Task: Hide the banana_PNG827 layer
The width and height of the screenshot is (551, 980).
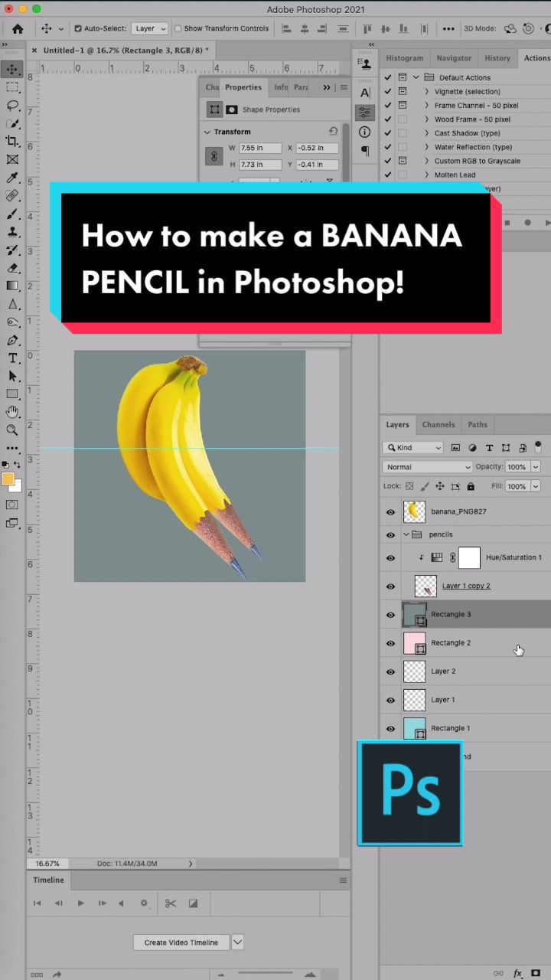Action: tap(390, 512)
